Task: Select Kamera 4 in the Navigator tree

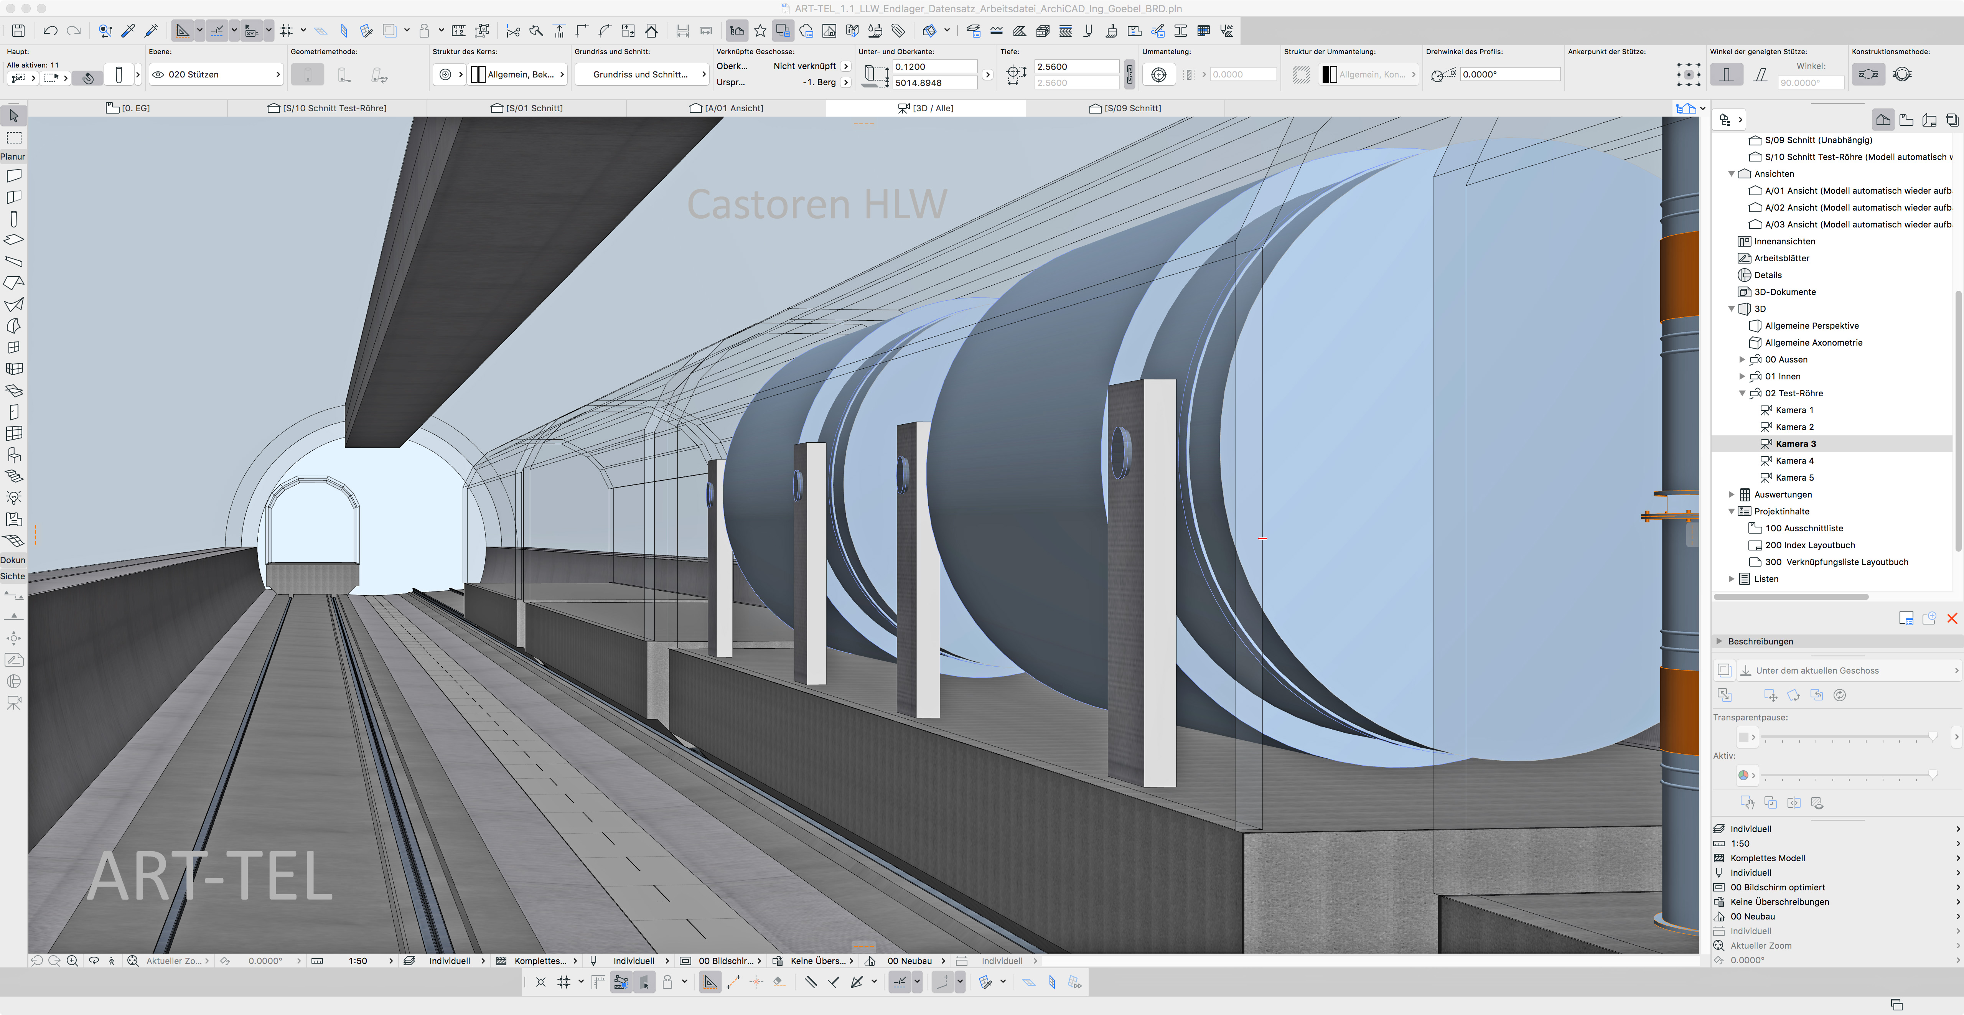Action: pos(1794,461)
